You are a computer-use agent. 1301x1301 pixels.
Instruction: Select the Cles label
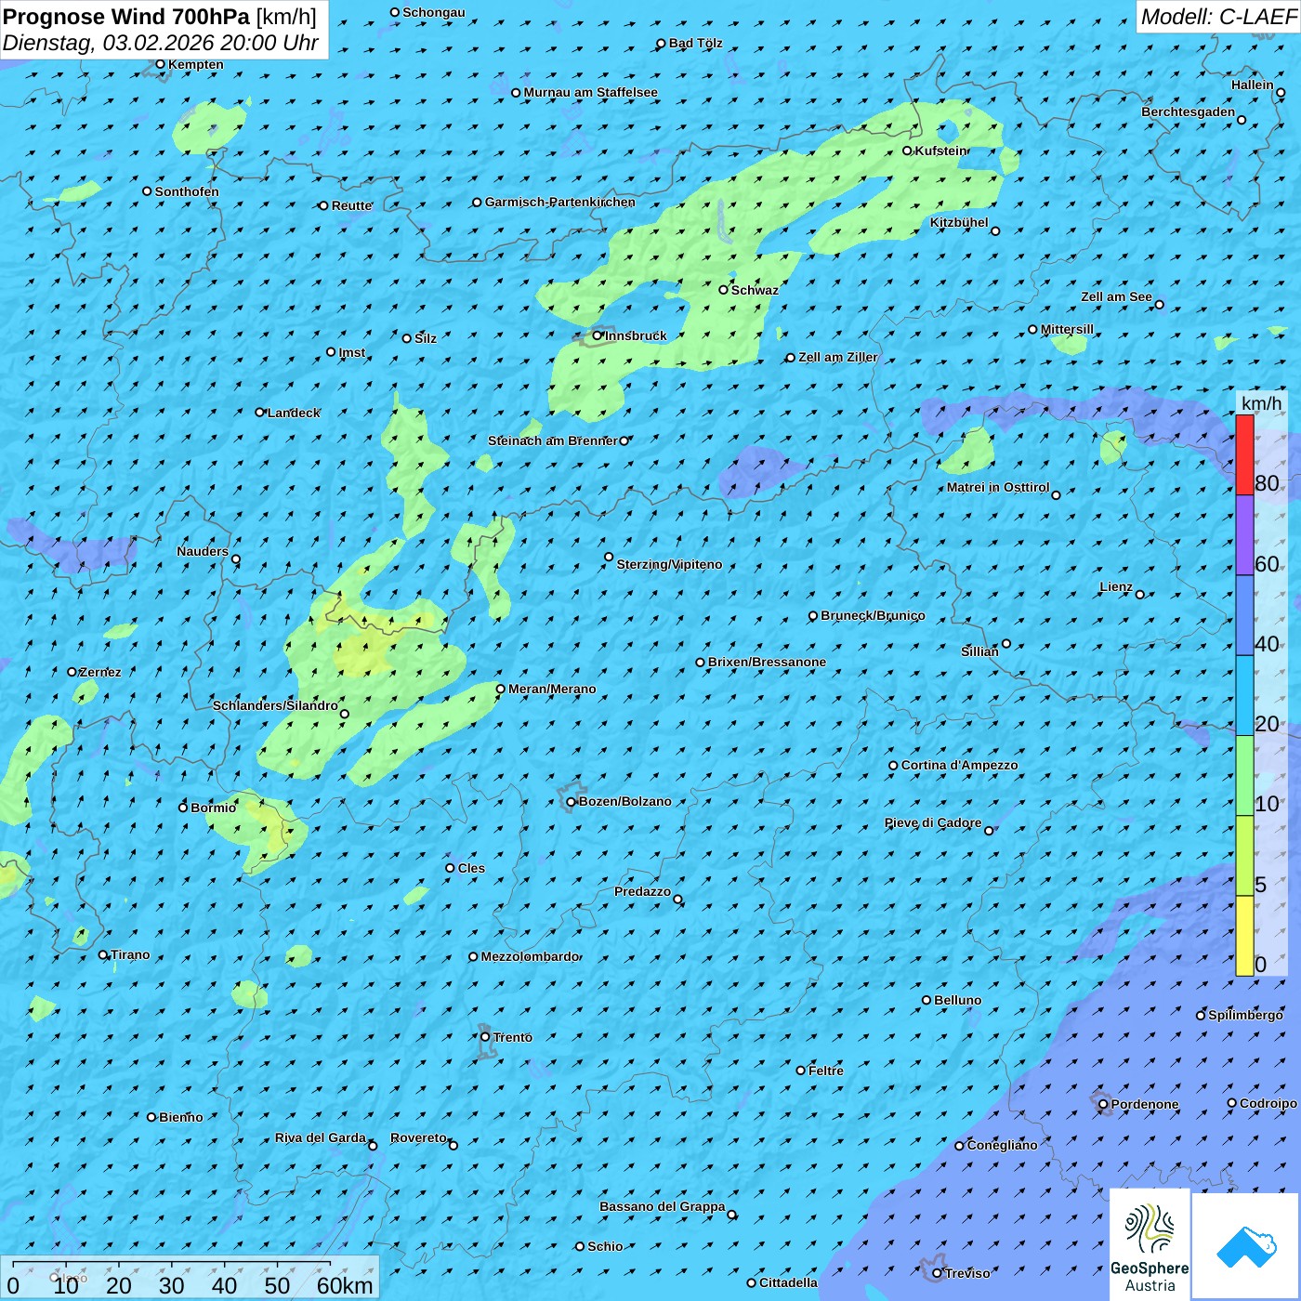point(471,868)
